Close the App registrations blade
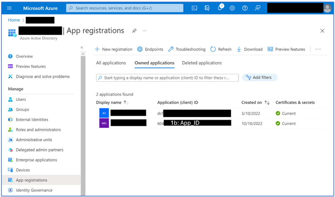Screen dimensions: 335x197 [322, 31]
